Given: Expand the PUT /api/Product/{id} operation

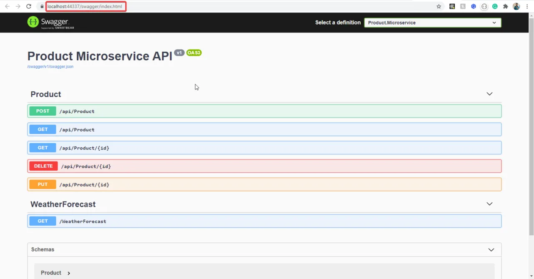Looking at the screenshot, I should pyautogui.click(x=264, y=184).
